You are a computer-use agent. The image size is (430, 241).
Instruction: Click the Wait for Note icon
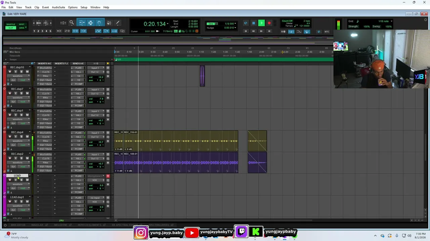[283, 31]
